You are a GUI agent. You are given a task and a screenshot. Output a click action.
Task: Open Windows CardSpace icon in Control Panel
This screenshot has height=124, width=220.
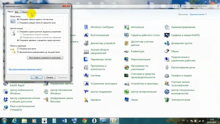coord(86,27)
